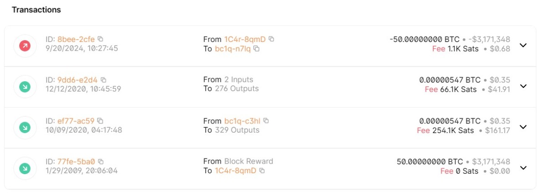548x196 pixels.
Task: Click the red outgoing transaction arrow icon
Action: [x=25, y=45]
